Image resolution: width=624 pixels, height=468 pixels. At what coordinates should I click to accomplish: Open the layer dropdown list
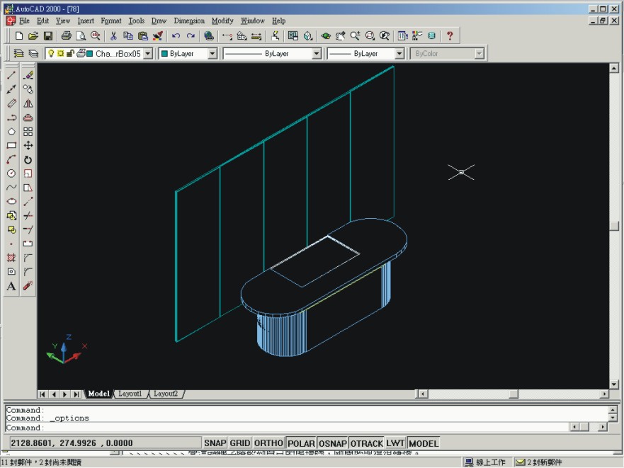(x=147, y=54)
